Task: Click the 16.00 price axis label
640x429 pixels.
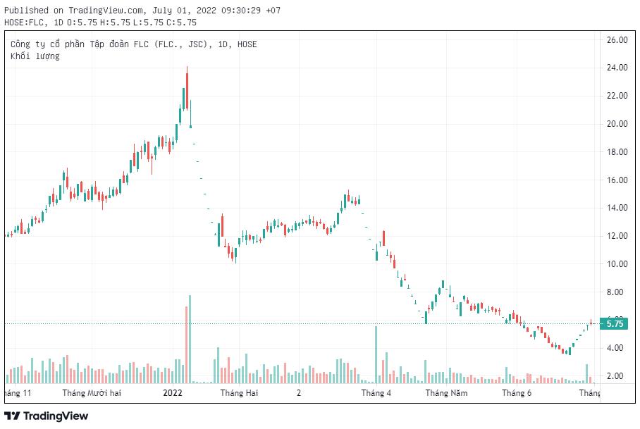Action: (617, 180)
